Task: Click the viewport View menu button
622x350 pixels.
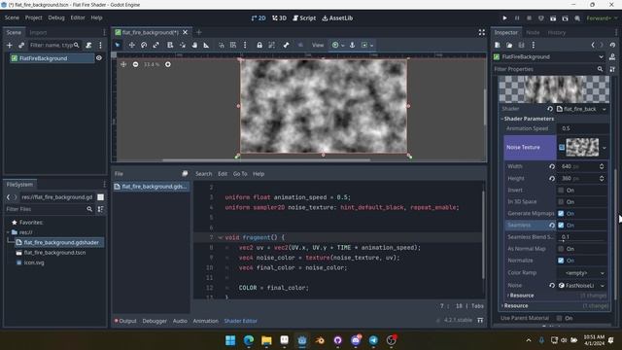Action: (x=318, y=45)
